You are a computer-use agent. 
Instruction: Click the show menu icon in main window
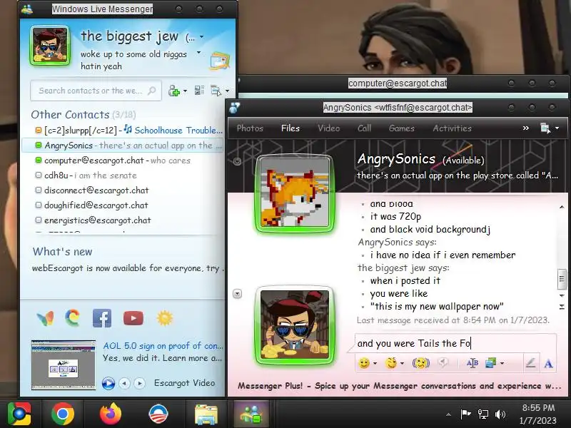coord(216,91)
